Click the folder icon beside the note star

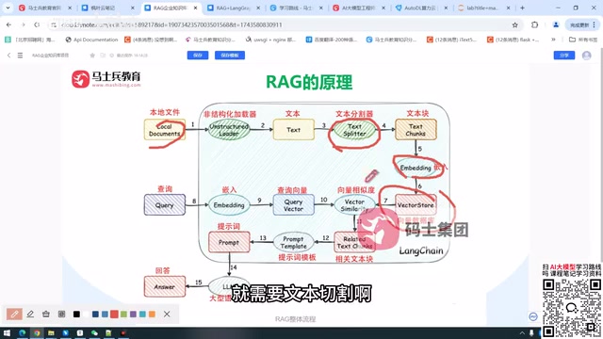103,56
